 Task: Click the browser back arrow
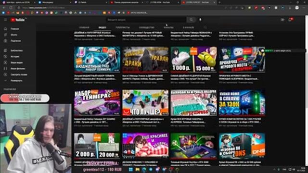(x=3, y=8)
